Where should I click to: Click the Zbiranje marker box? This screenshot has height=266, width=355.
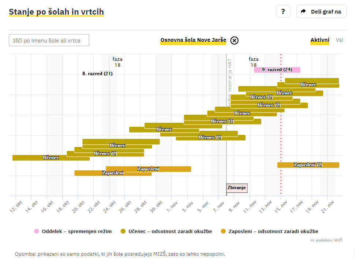[x=237, y=188]
